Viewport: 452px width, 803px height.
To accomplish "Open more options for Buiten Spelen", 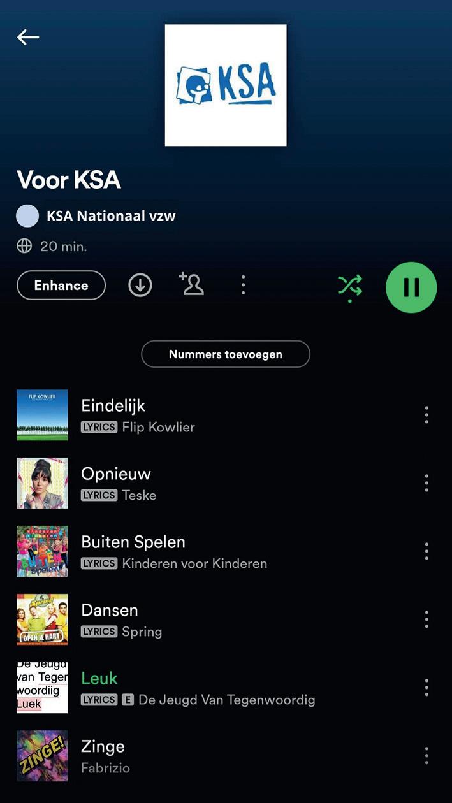I will [x=426, y=551].
